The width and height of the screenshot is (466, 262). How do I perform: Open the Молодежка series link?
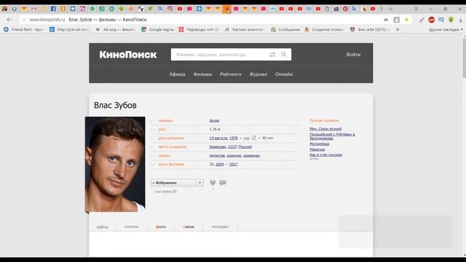(x=319, y=144)
